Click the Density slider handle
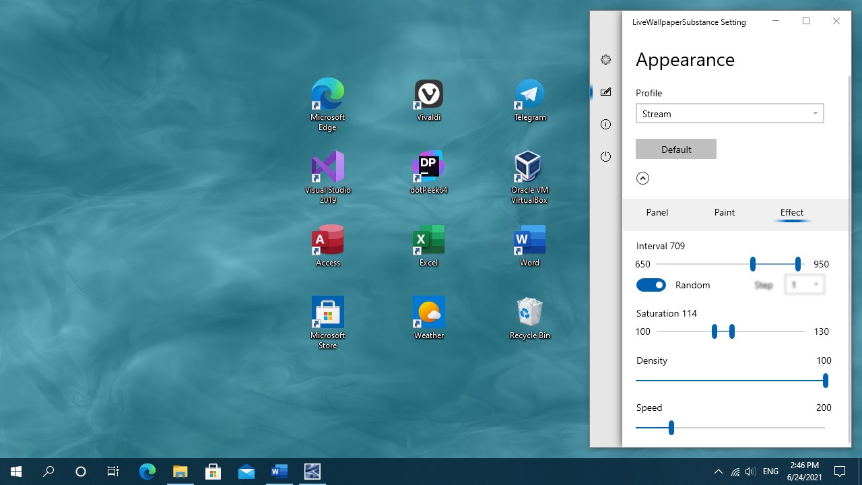The image size is (862, 485). click(825, 381)
